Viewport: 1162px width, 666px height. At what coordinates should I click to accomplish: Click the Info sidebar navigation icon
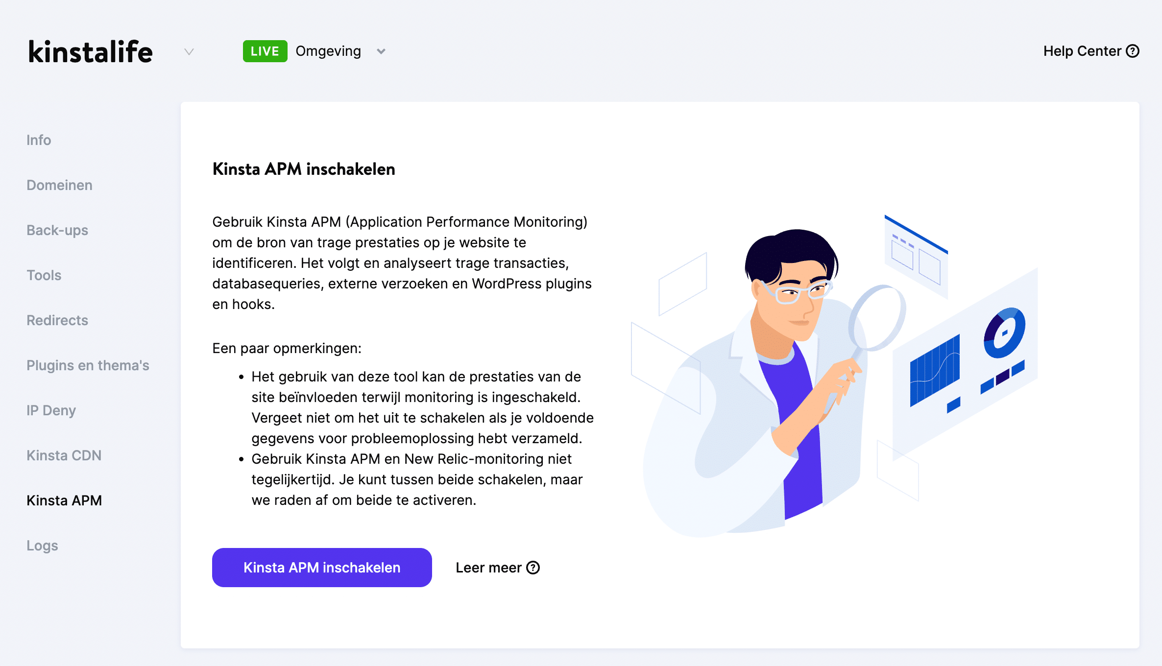coord(38,140)
